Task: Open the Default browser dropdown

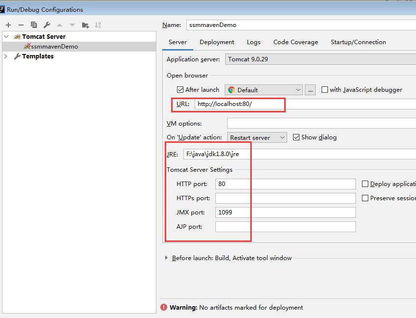Action: pos(264,90)
